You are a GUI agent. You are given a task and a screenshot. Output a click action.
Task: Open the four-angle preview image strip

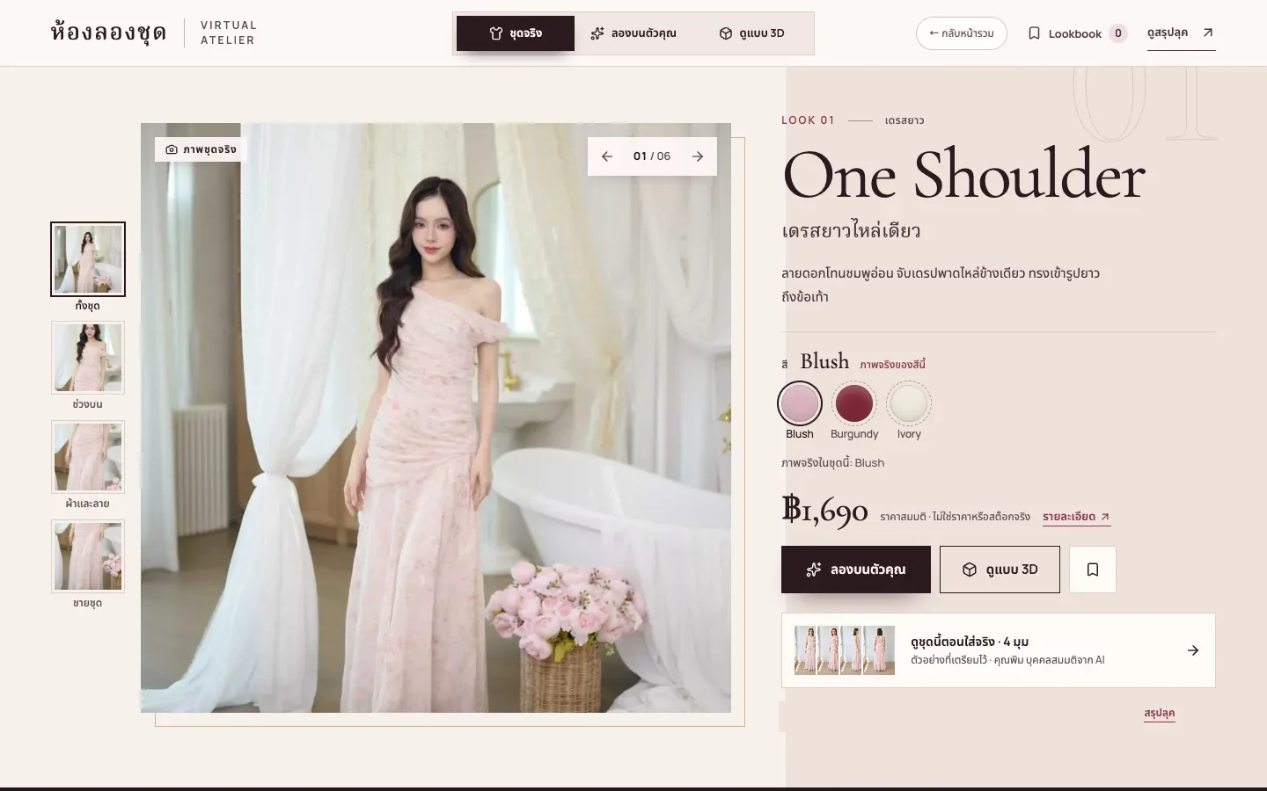pos(845,650)
